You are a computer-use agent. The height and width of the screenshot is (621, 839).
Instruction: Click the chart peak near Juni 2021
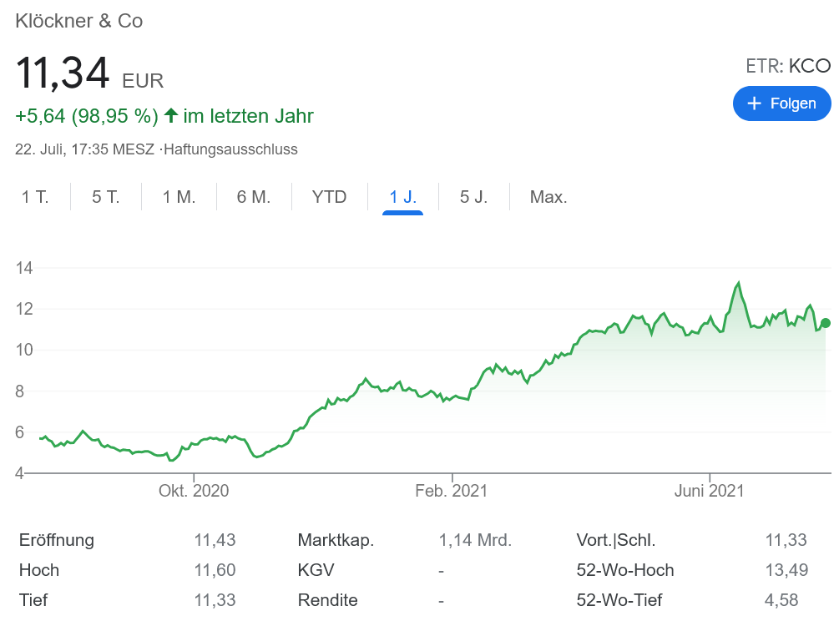[738, 284]
